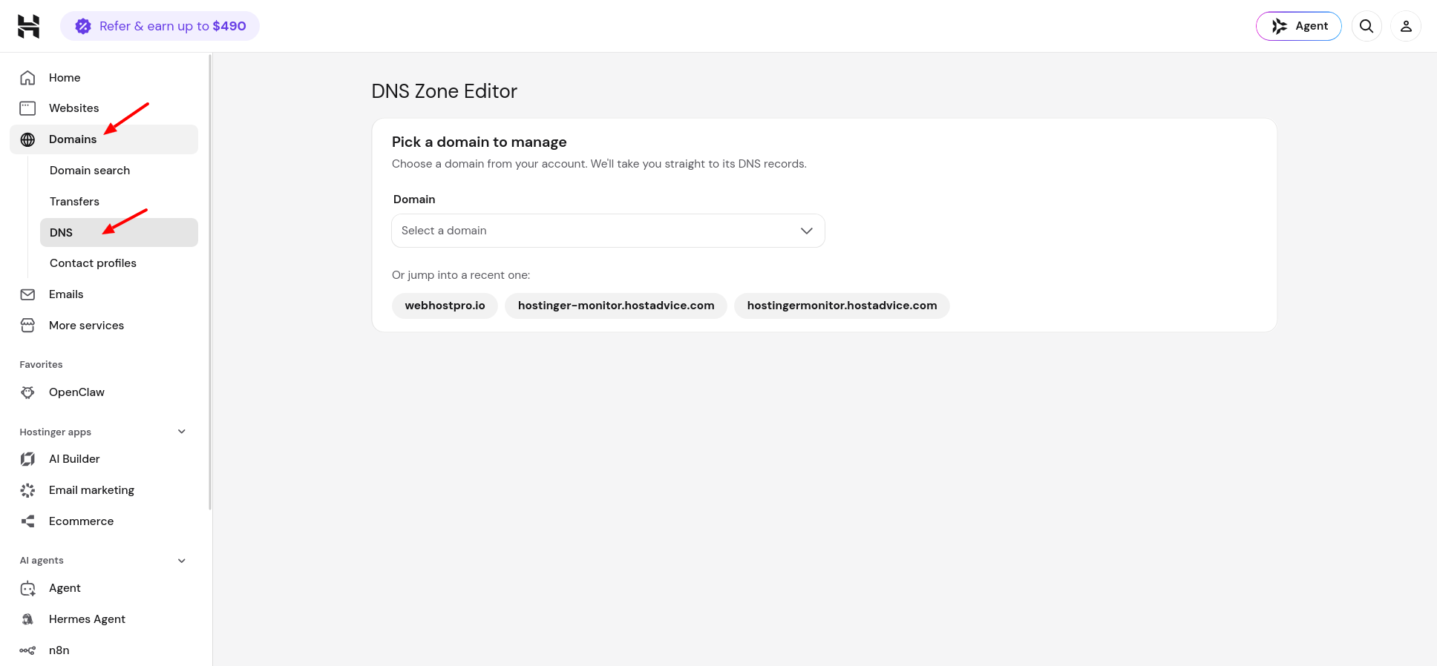1437x666 pixels.
Task: Click the referral badge percent icon
Action: 83,26
